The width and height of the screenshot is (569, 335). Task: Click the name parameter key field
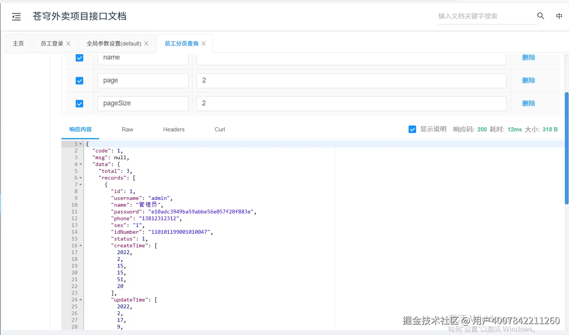tap(143, 59)
